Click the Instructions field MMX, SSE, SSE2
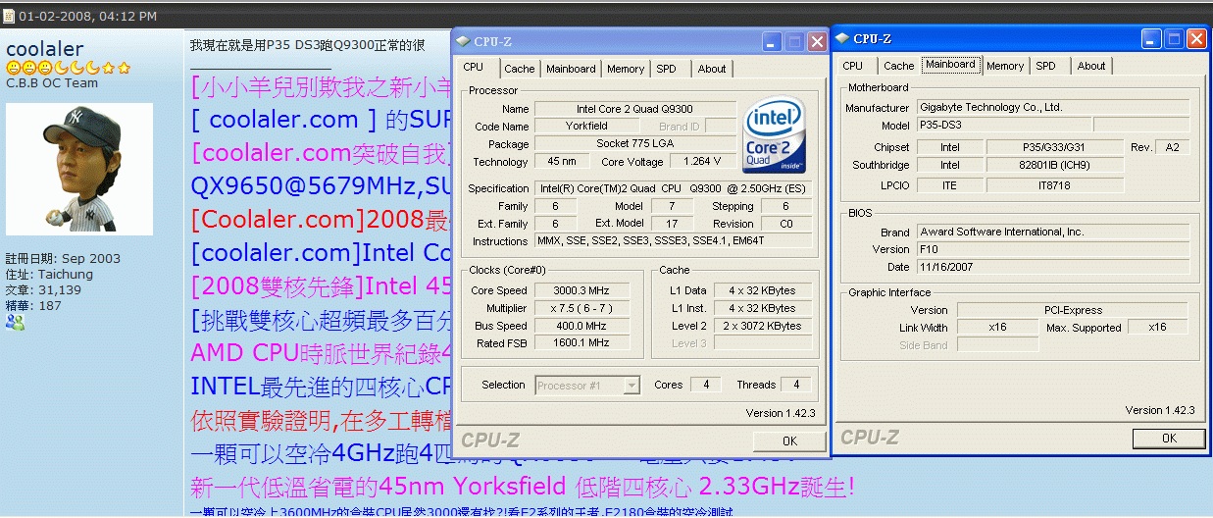The width and height of the screenshot is (1213, 518). pyautogui.click(x=674, y=241)
